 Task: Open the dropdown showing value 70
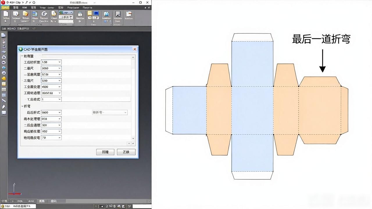[51, 138]
